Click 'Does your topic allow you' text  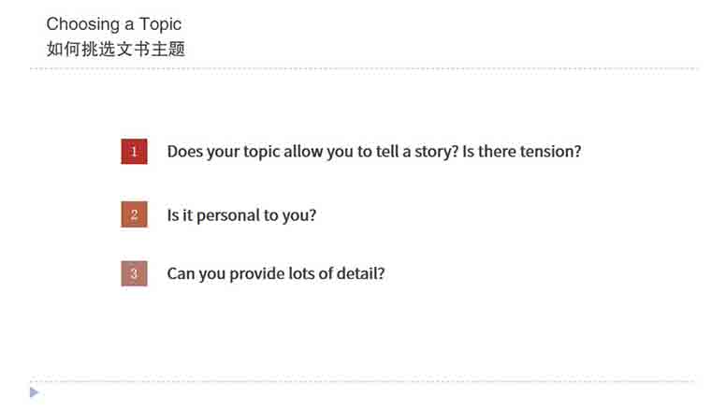tap(245, 152)
